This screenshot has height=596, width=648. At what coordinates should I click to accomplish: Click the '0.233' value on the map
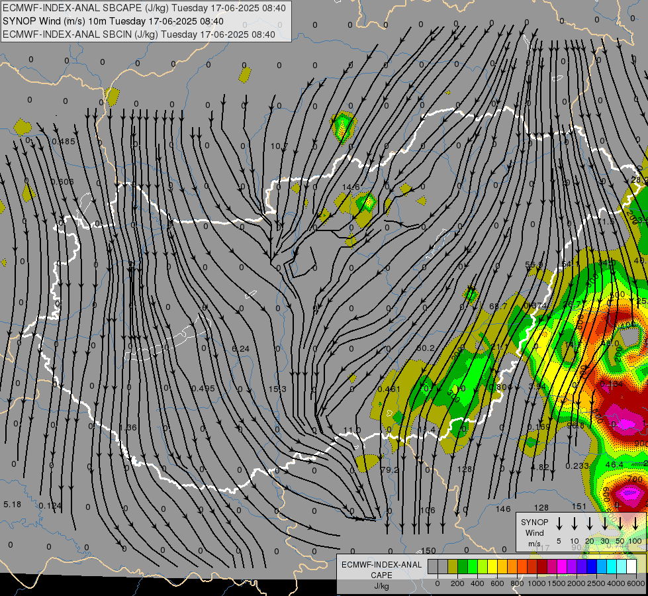[577, 466]
